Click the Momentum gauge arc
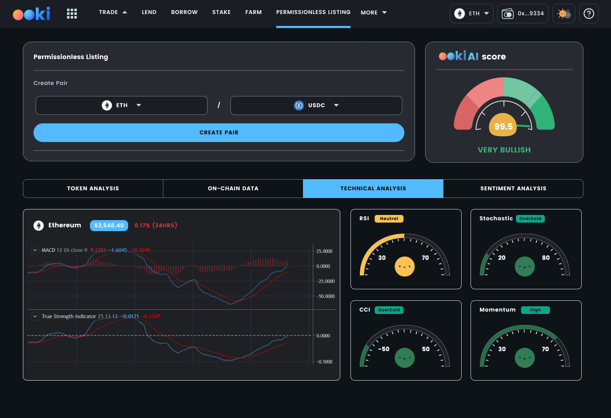The width and height of the screenshot is (611, 418). coord(524,345)
